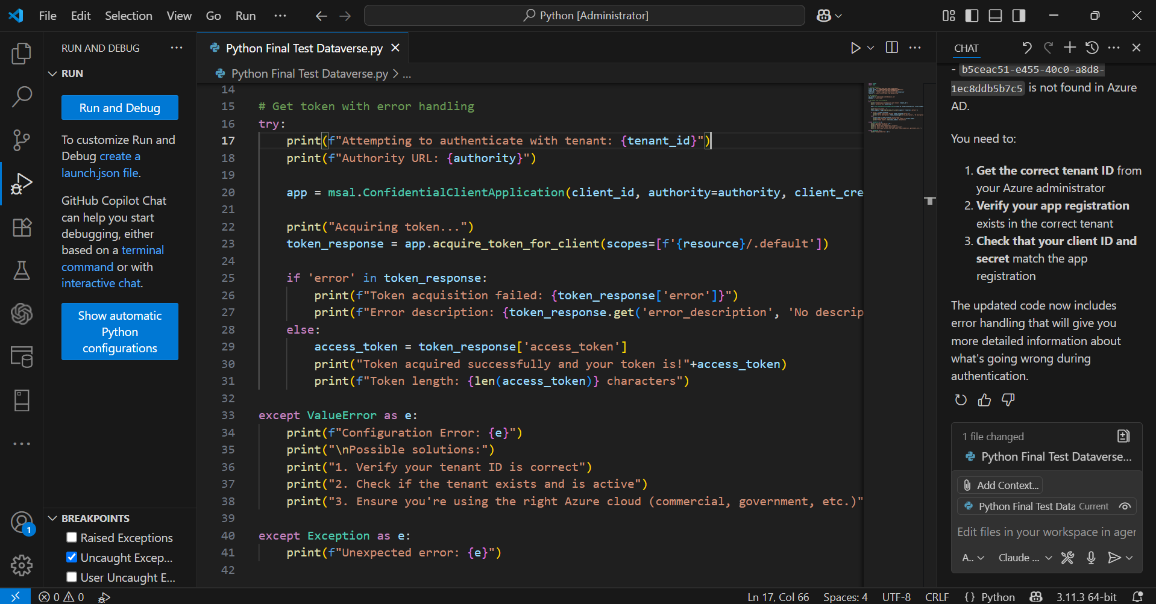Open the Explorer view in the activity bar
The image size is (1156, 604).
[21, 53]
